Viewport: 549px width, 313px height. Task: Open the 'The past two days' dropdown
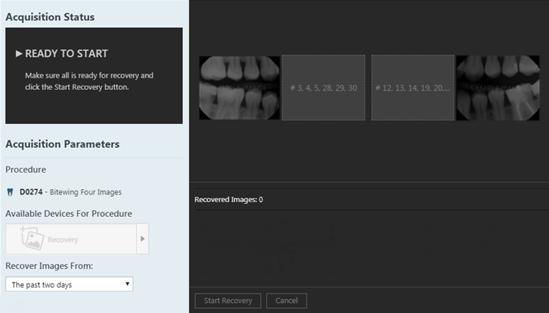pos(69,284)
